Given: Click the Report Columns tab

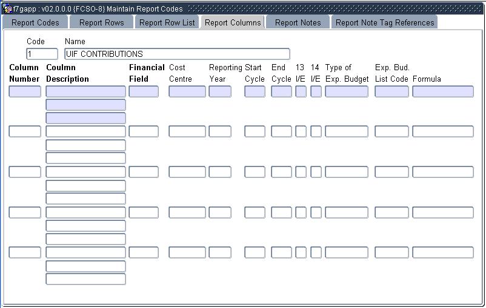Looking at the screenshot, I should point(233,22).
